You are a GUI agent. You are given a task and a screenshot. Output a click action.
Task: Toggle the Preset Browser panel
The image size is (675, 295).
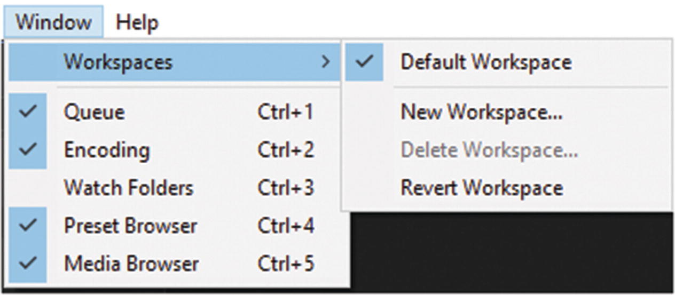pyautogui.click(x=130, y=226)
